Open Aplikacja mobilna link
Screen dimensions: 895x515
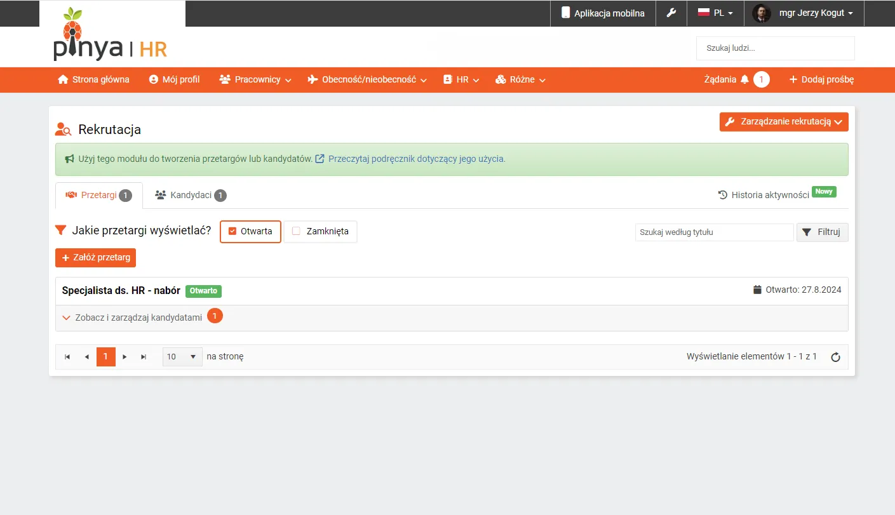(603, 13)
